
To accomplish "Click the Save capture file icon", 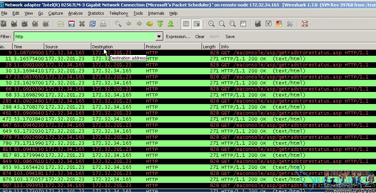I will [x=71, y=24].
